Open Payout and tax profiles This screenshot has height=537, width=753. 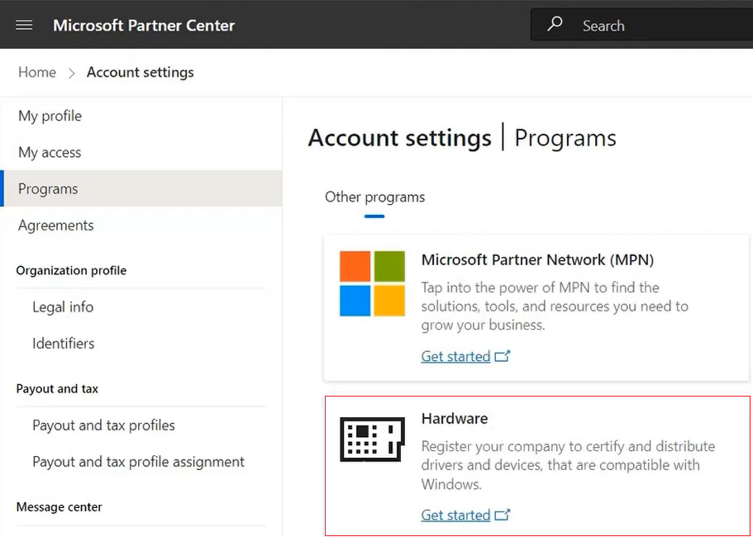coord(103,425)
